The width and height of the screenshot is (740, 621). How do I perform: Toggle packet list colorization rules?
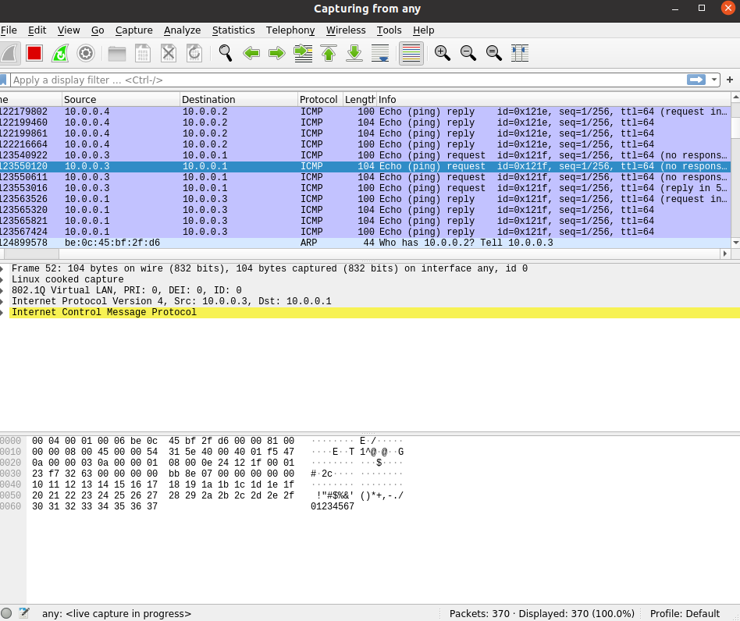pyautogui.click(x=411, y=53)
